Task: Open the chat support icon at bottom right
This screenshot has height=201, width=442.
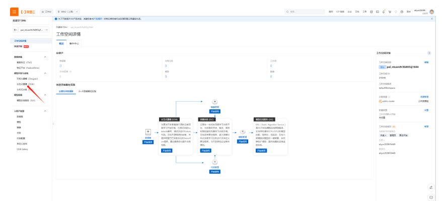Action: point(431,197)
